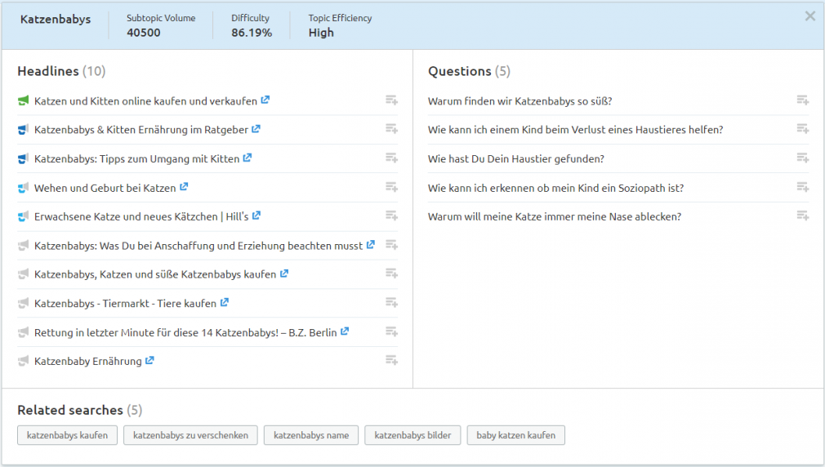Add question about 'Nase ablecken' to list

(802, 216)
